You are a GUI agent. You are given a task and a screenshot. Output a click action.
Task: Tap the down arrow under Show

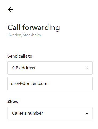click(x=87, y=114)
